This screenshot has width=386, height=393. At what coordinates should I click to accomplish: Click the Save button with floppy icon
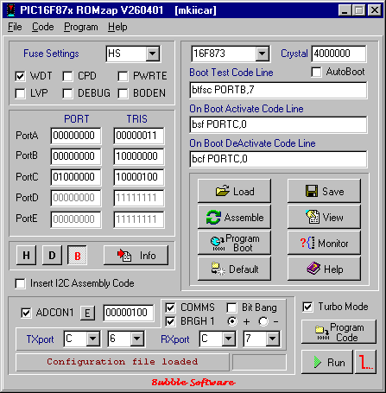[x=324, y=191]
